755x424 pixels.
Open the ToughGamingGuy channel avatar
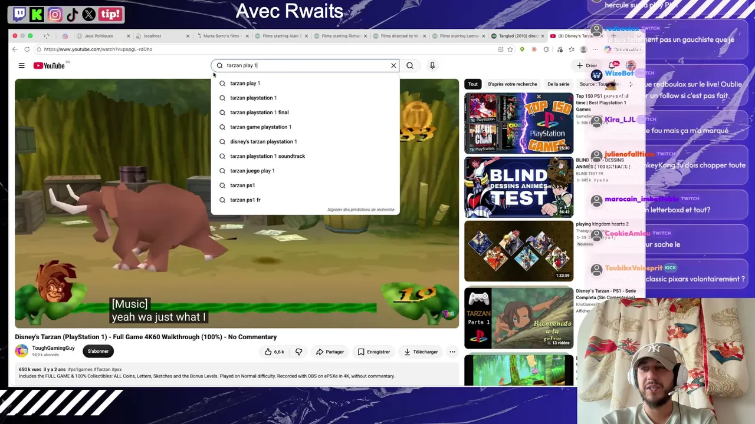tap(22, 351)
